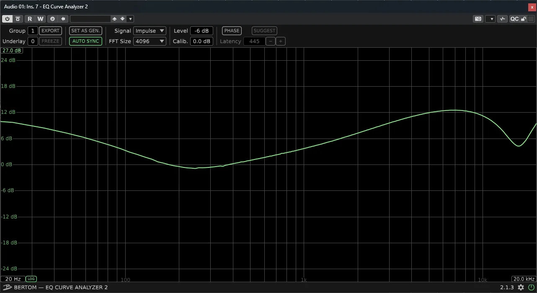Screen dimensions: 537x293
Task: Enable Write automation W button
Action: coord(40,19)
